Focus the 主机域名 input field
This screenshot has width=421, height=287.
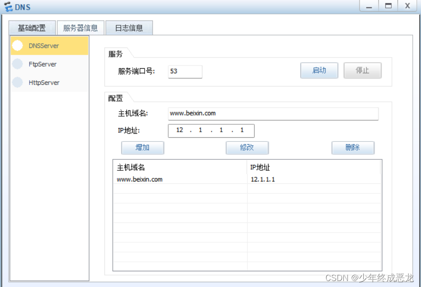pos(273,114)
